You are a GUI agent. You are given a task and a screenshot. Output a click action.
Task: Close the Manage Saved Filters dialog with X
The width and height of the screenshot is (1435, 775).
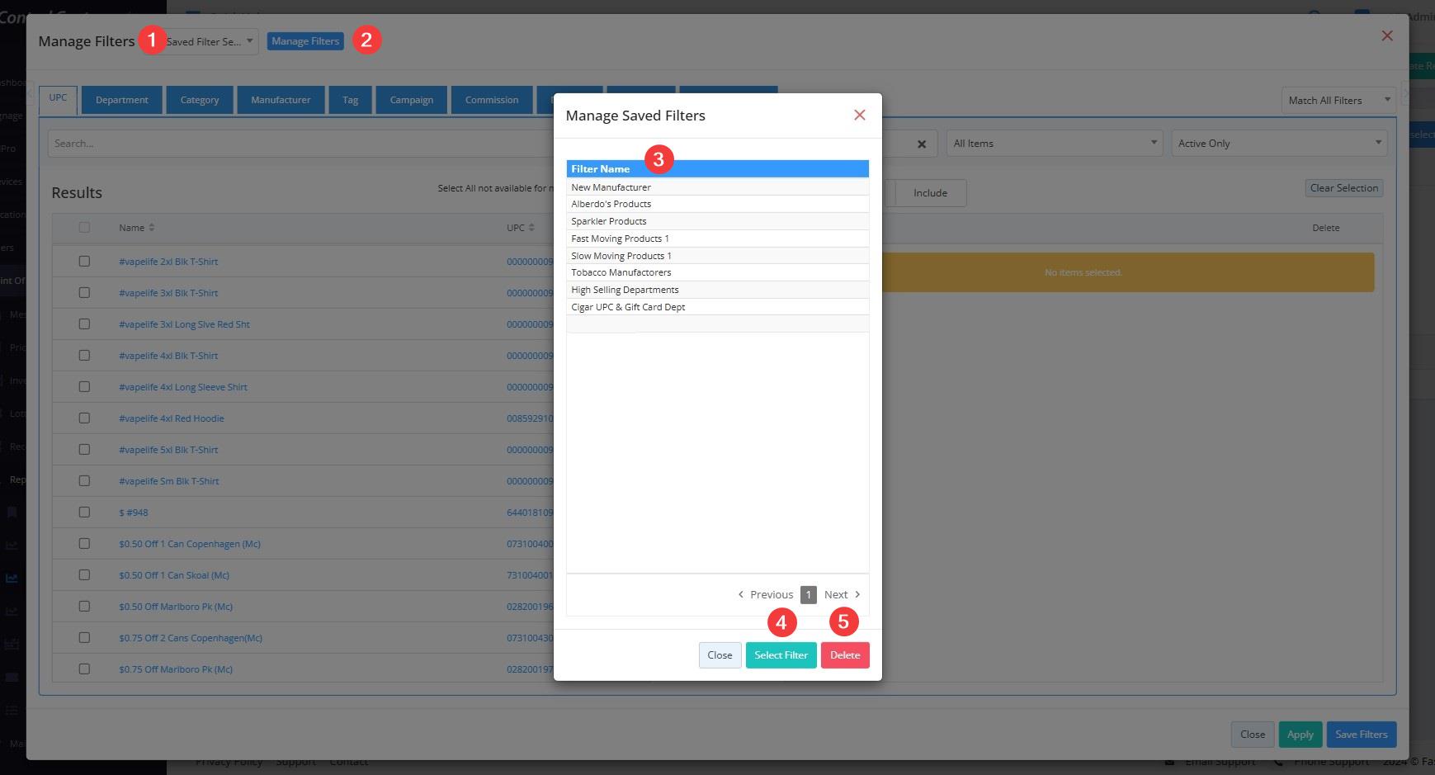[859, 115]
